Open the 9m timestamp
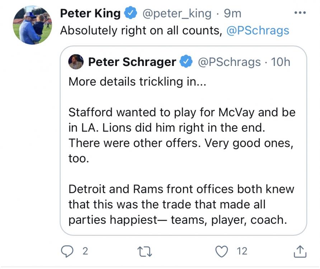320x269 pixels. pos(232,14)
